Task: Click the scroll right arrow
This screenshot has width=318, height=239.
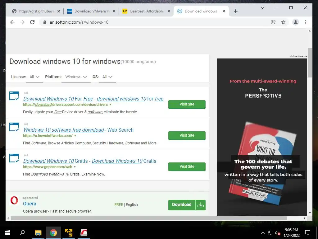Action: click(304, 218)
